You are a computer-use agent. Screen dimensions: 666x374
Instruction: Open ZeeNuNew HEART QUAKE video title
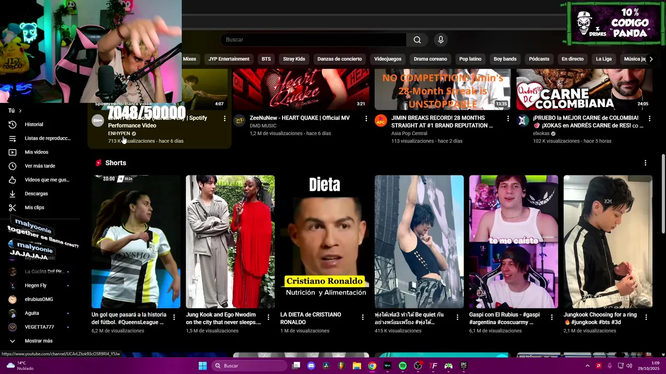click(x=300, y=118)
